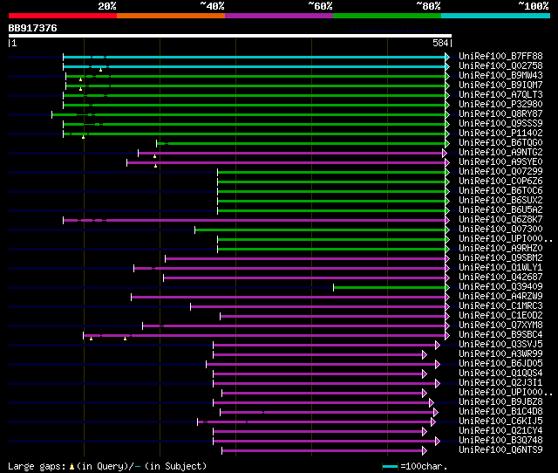Select the UniRef100_Q2J3I1 label
558x473 pixels.
(500, 383)
